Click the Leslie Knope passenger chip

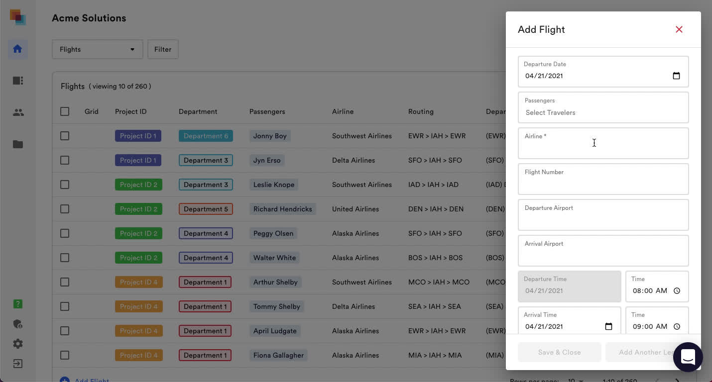(274, 185)
